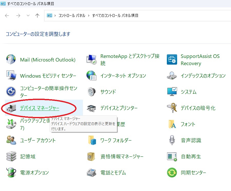Open the SupportAssist OS Recovery icon
Image resolution: width=231 pixels, height=191 pixels.
172,59
